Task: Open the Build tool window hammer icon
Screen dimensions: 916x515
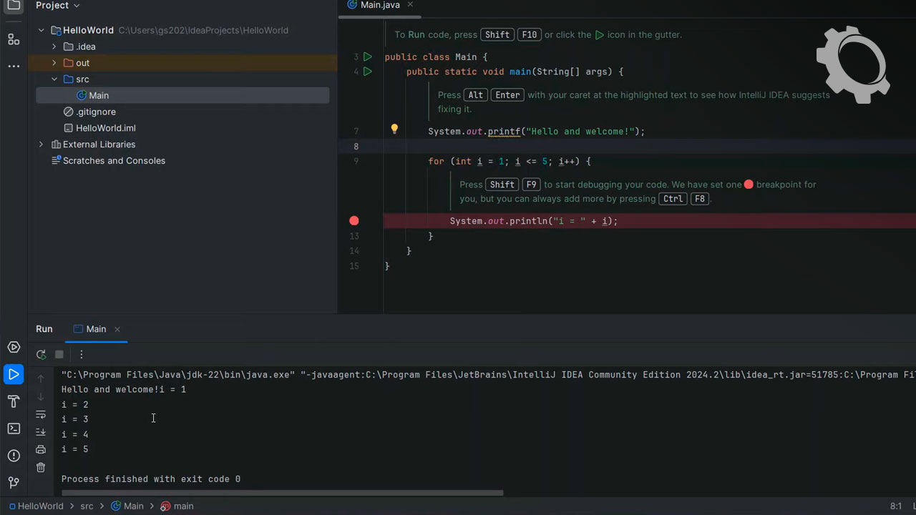Action: 14,401
